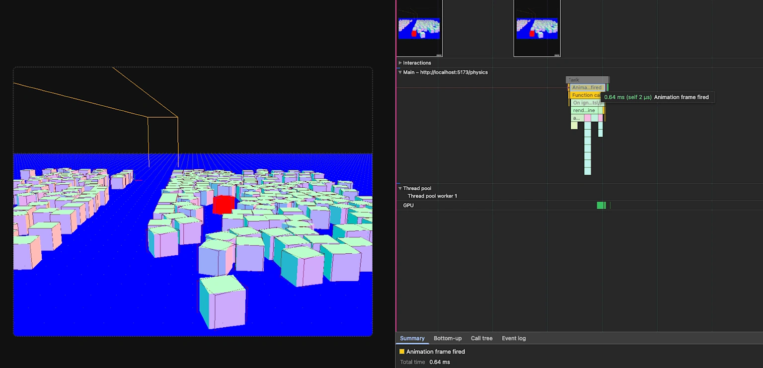Select the Thread pool worker 1 row

pos(432,196)
